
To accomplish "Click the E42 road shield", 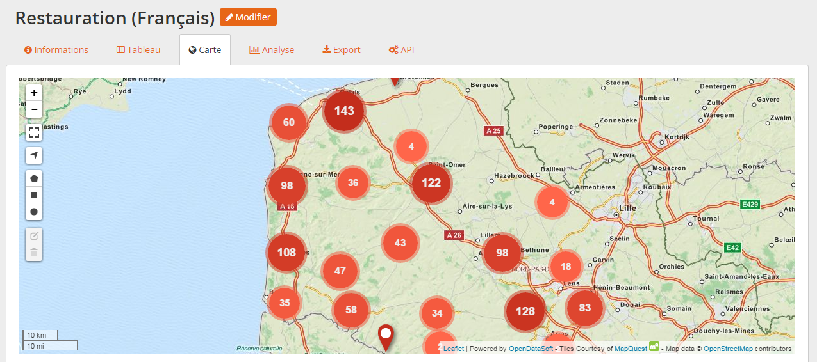I will point(732,247).
